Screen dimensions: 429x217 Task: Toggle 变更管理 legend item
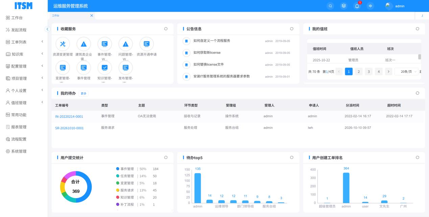(125, 183)
